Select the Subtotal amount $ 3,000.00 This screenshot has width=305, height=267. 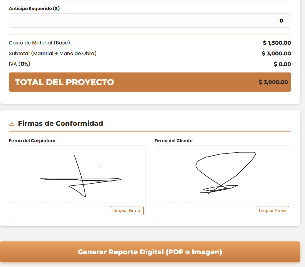[x=276, y=54]
